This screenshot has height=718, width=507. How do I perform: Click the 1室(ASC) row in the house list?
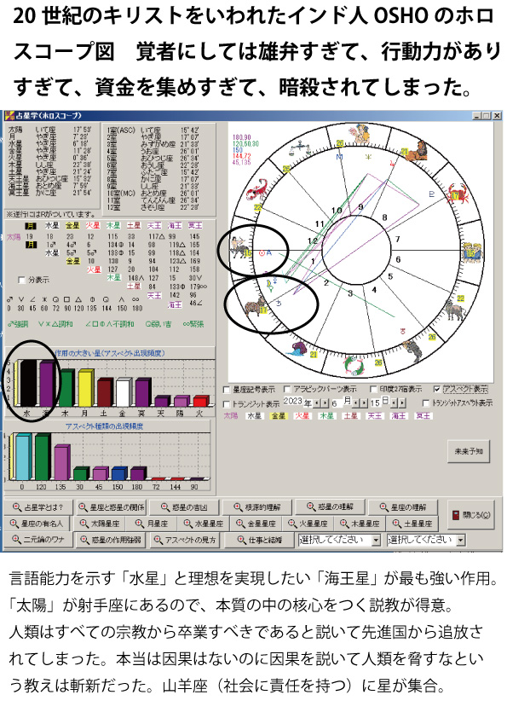click(153, 130)
